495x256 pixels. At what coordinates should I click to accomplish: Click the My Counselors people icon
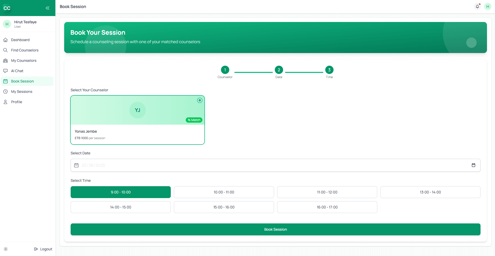pyautogui.click(x=6, y=61)
